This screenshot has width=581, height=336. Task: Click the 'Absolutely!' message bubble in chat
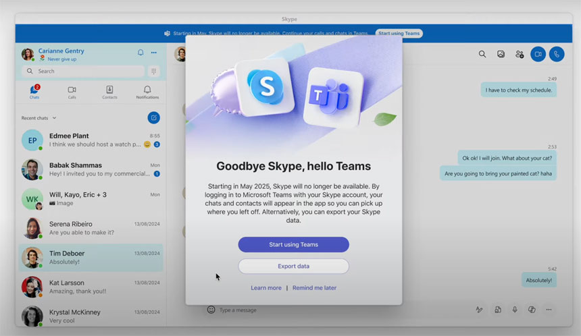[538, 280]
